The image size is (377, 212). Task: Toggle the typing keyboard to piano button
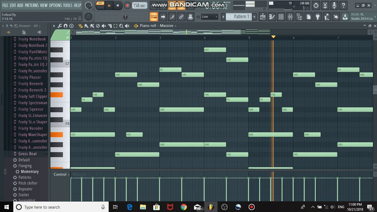[154, 17]
